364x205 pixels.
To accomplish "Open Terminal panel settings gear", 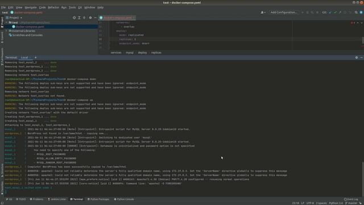I will click(x=357, y=58).
